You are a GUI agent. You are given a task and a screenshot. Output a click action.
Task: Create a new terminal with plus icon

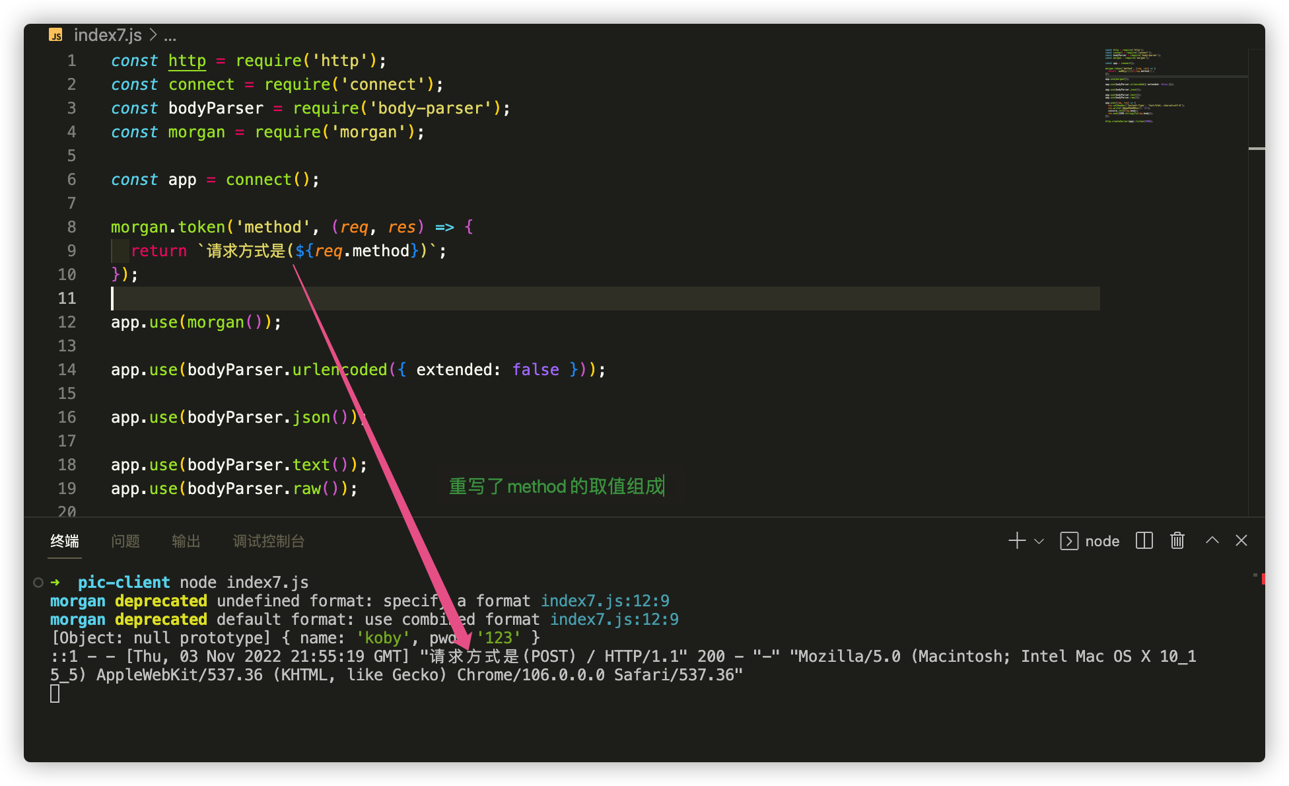pos(1017,541)
